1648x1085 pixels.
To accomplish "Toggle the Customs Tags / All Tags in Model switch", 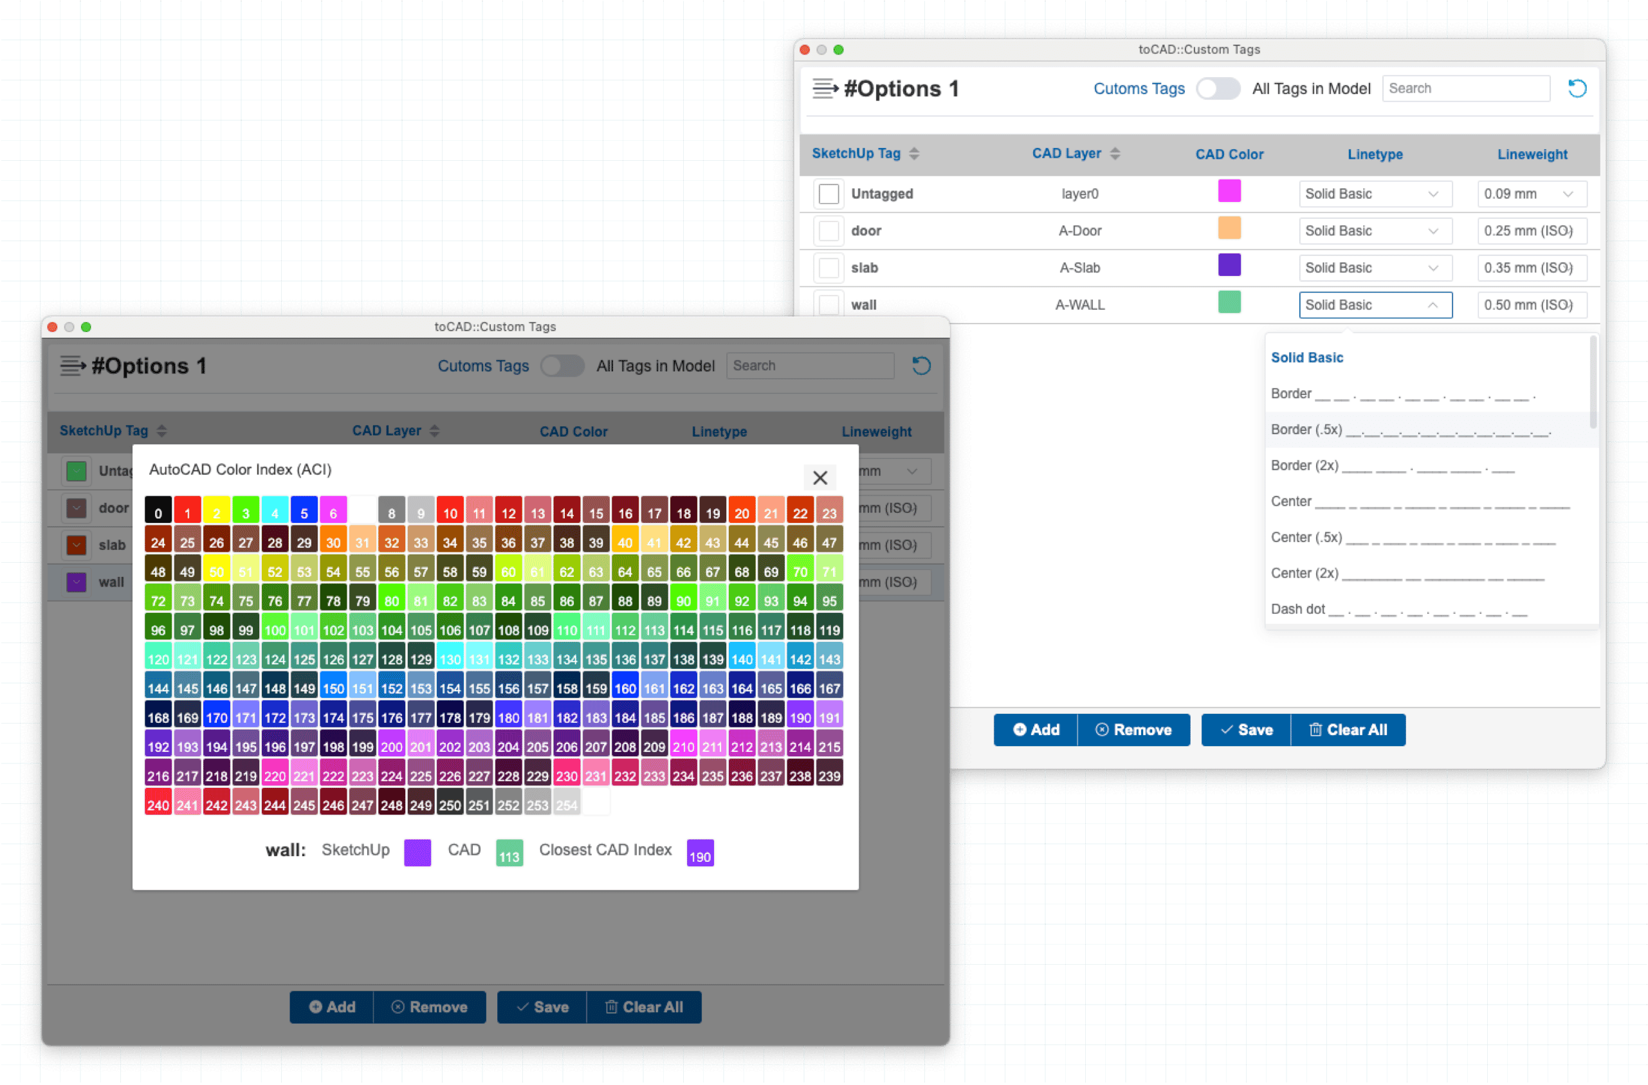I will [x=1218, y=89].
